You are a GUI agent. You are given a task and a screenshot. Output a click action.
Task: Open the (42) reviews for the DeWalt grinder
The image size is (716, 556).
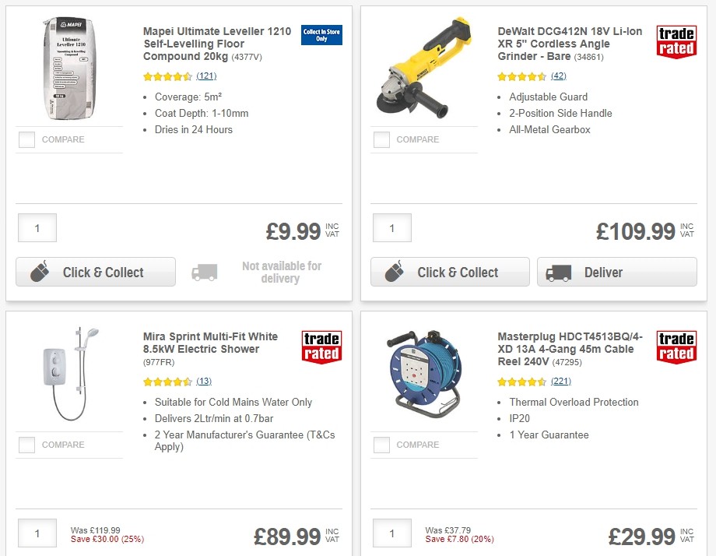click(x=558, y=77)
